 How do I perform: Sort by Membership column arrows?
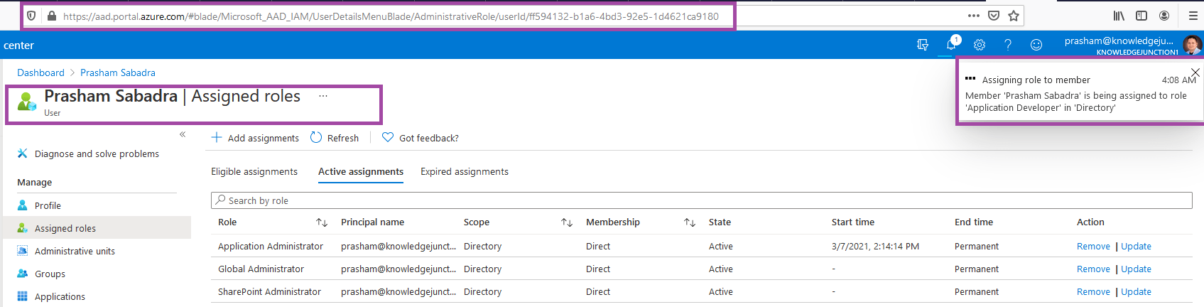[690, 222]
